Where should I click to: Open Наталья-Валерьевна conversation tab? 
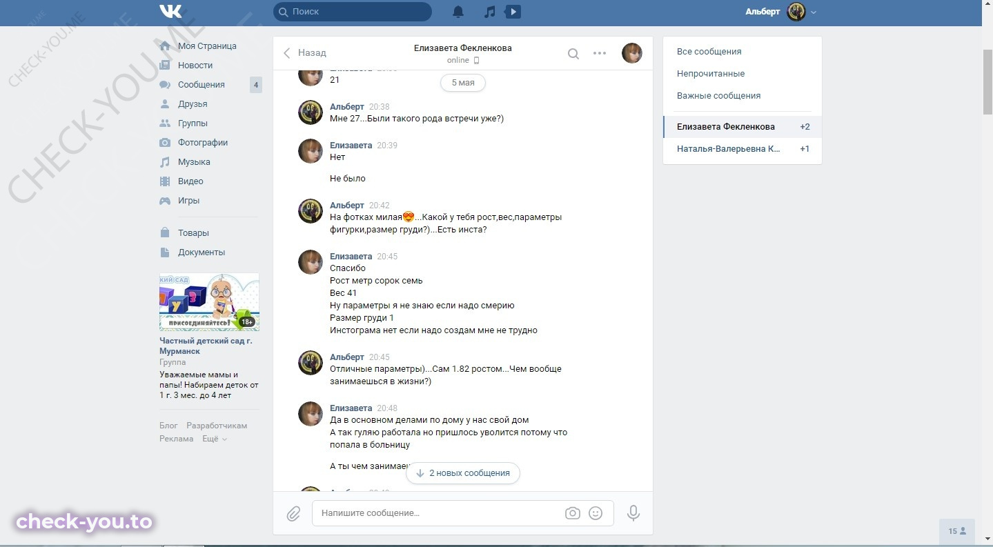point(743,149)
